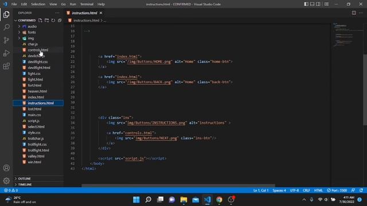Viewport: 367px width, 206px height.
Task: Toggle the secondary side bar layout icon
Action: tap(318, 4)
